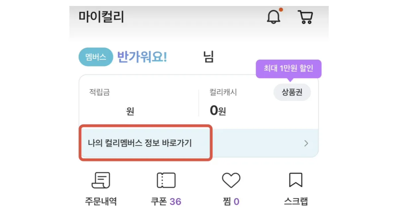Image resolution: width=398 pixels, height=224 pixels.
Task: Tap the 쿠폰 ticket icon
Action: (x=166, y=181)
